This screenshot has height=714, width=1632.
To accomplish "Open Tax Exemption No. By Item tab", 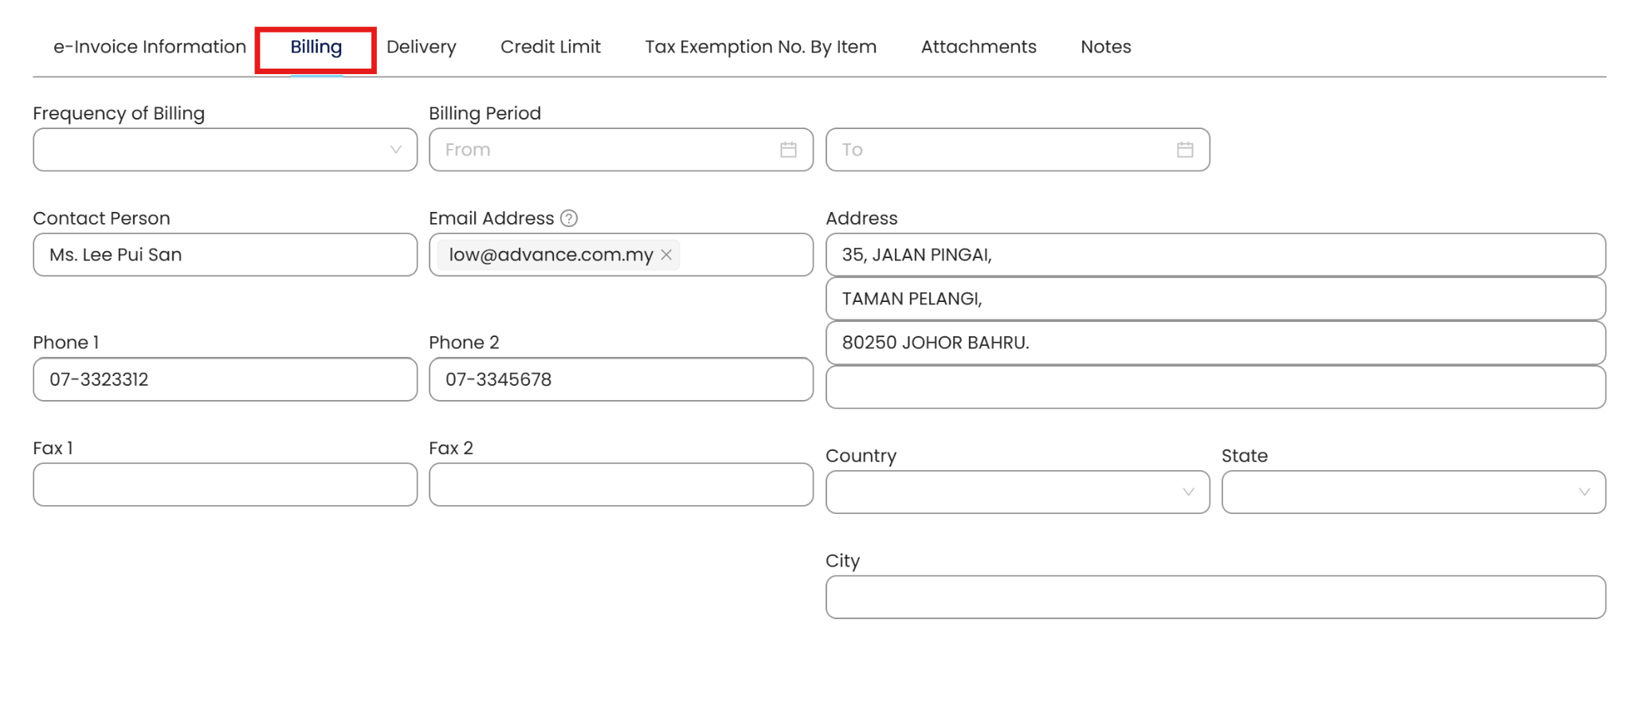I will [760, 47].
